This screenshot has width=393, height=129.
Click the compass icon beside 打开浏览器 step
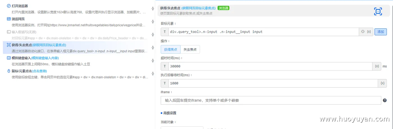[x=9, y=6]
